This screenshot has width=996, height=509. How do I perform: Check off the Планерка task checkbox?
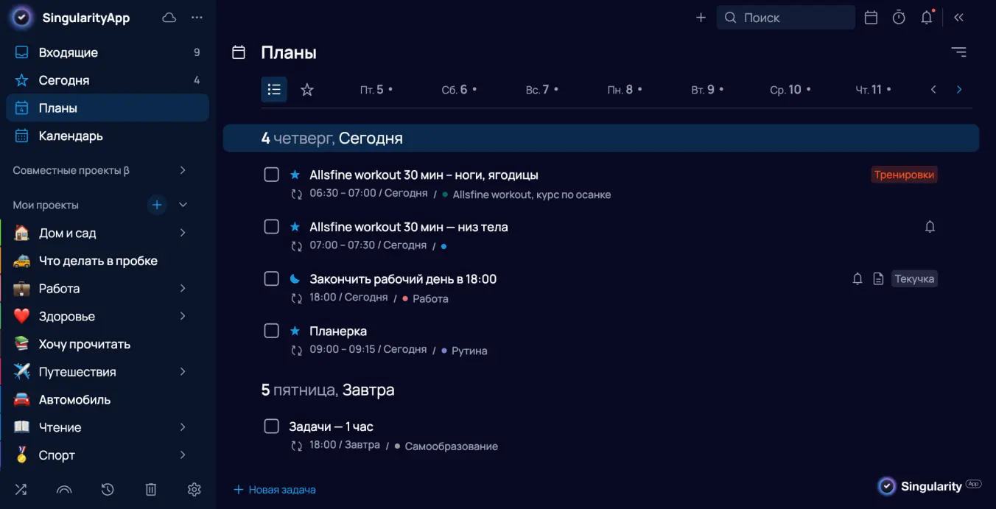[x=271, y=330]
